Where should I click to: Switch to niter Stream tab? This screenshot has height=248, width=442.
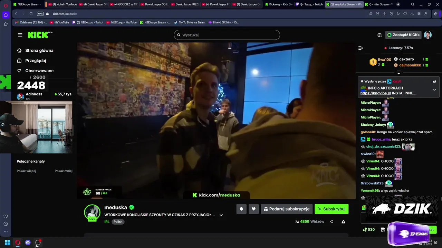pos(379,4)
